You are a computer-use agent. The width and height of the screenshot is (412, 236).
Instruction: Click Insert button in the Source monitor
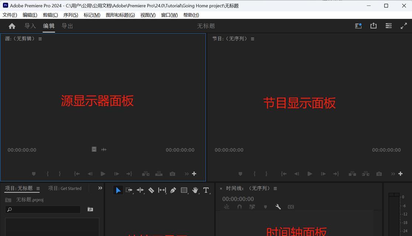click(145, 174)
